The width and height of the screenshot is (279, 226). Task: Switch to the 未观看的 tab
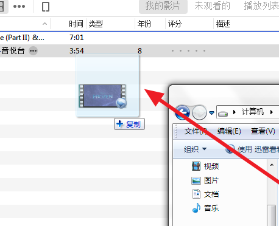pos(213,6)
